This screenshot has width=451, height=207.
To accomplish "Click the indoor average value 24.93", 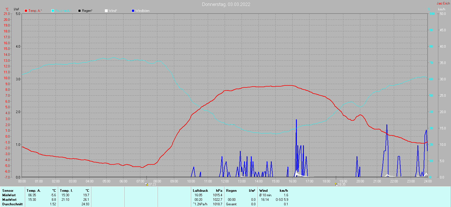I will (85, 204).
